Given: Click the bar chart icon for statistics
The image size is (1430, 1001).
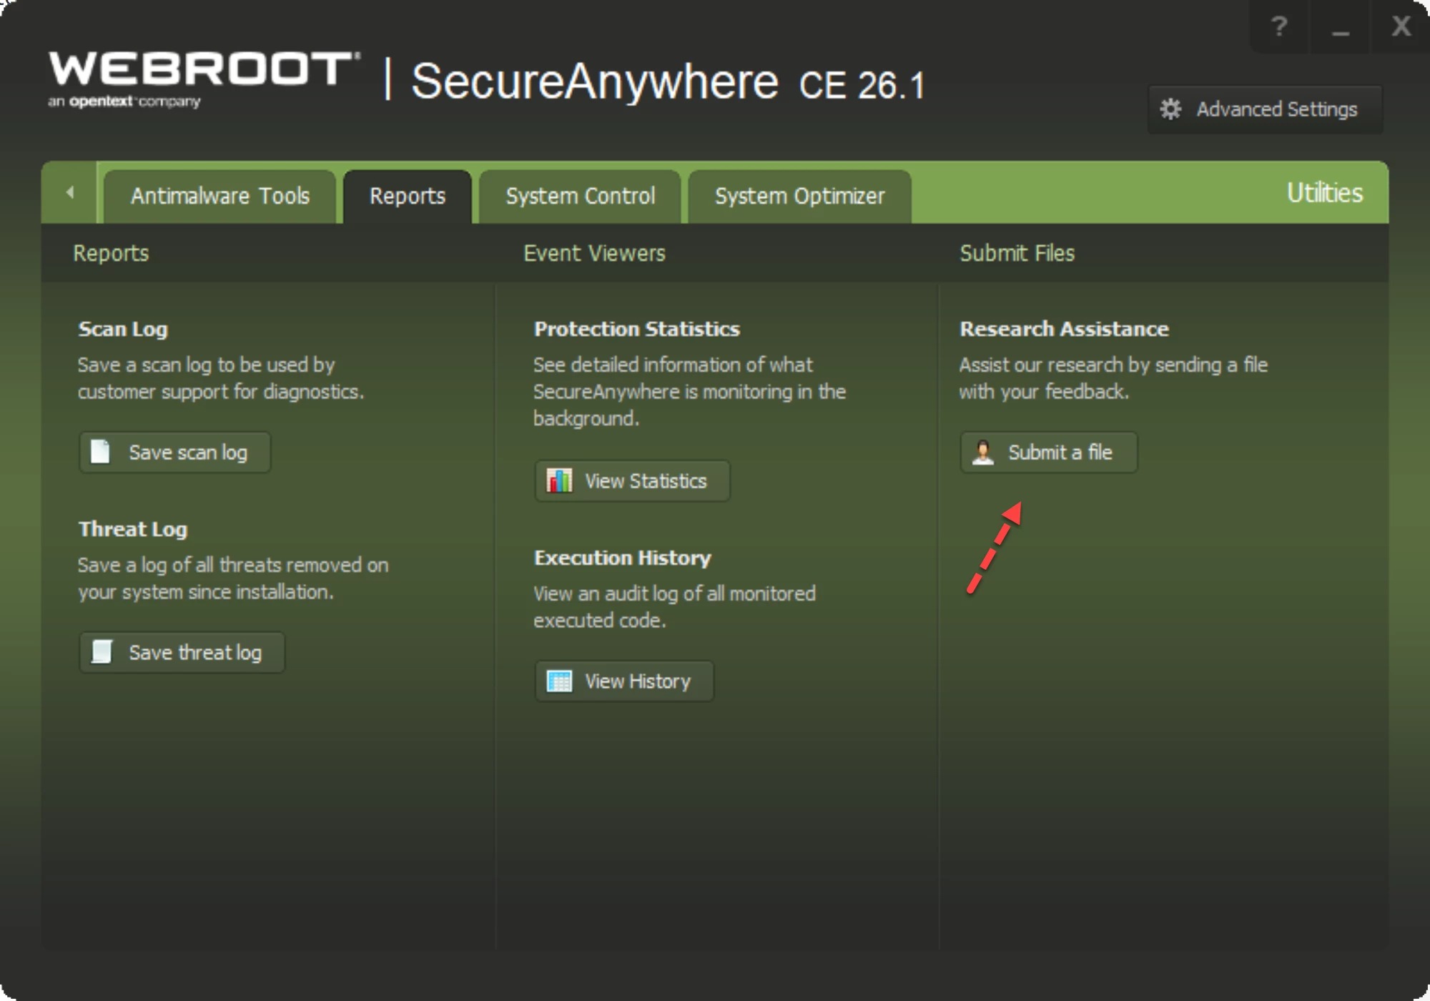Looking at the screenshot, I should coord(559,480).
